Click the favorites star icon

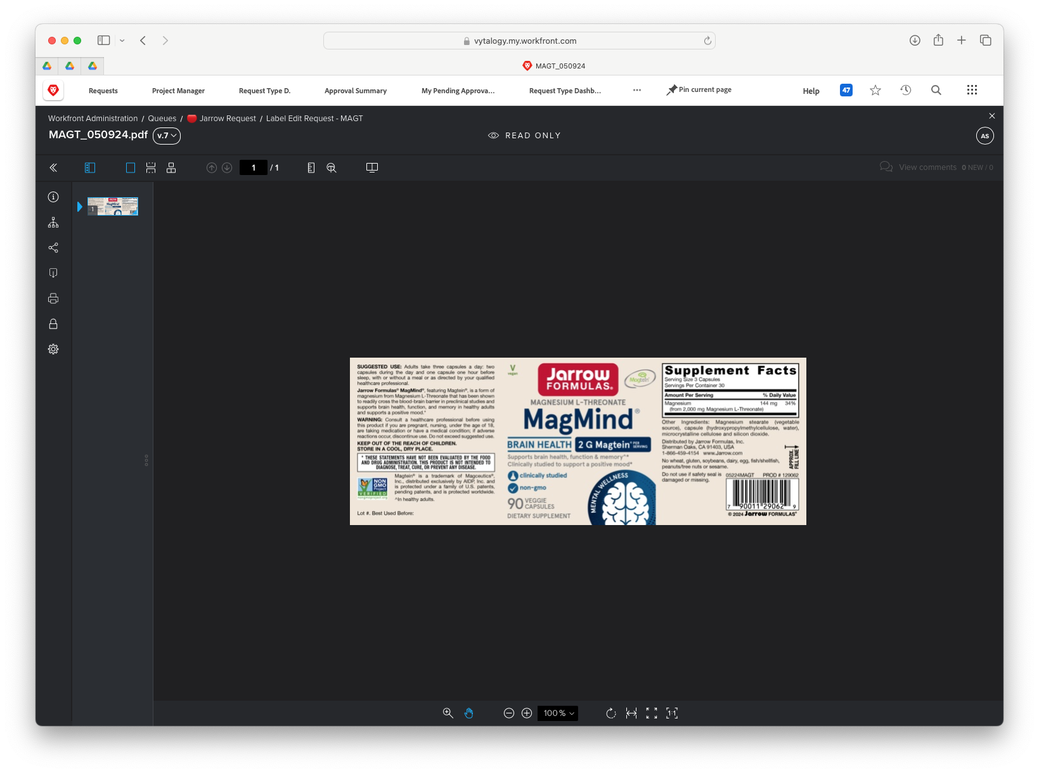click(875, 90)
